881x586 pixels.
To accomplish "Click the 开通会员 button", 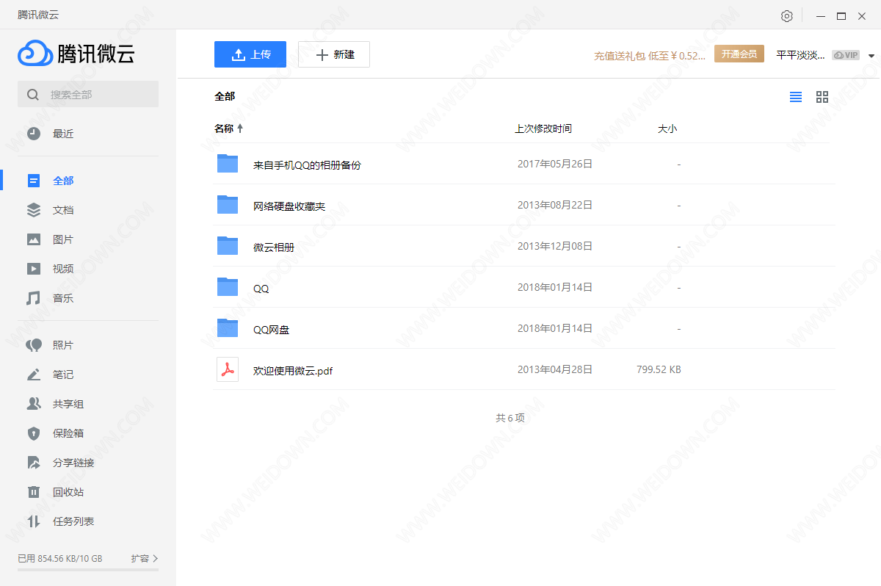I will 739,54.
